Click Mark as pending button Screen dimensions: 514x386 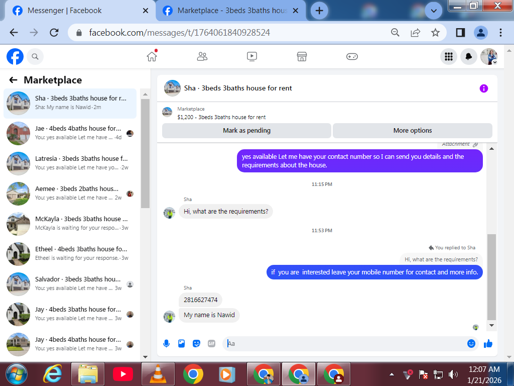pyautogui.click(x=246, y=131)
